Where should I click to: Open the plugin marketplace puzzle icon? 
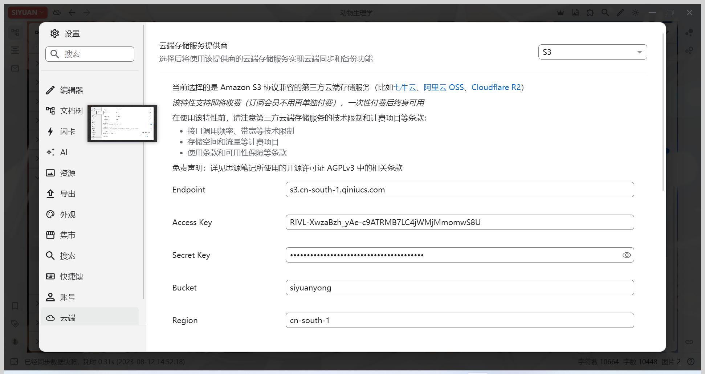coord(590,12)
